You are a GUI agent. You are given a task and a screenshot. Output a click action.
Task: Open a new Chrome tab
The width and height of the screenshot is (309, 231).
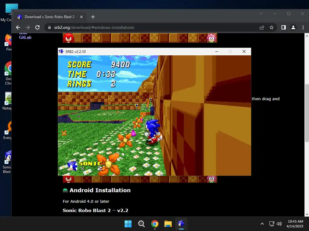(93, 17)
